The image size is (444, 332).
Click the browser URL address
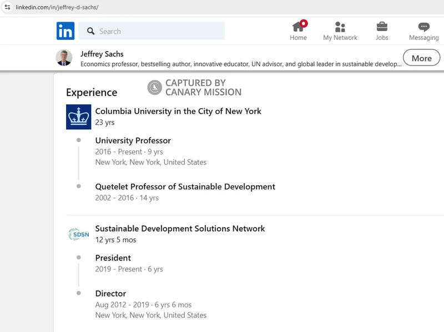tap(57, 7)
